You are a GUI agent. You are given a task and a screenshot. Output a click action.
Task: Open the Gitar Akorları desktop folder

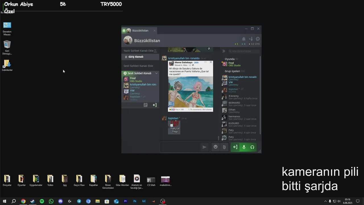122,181
